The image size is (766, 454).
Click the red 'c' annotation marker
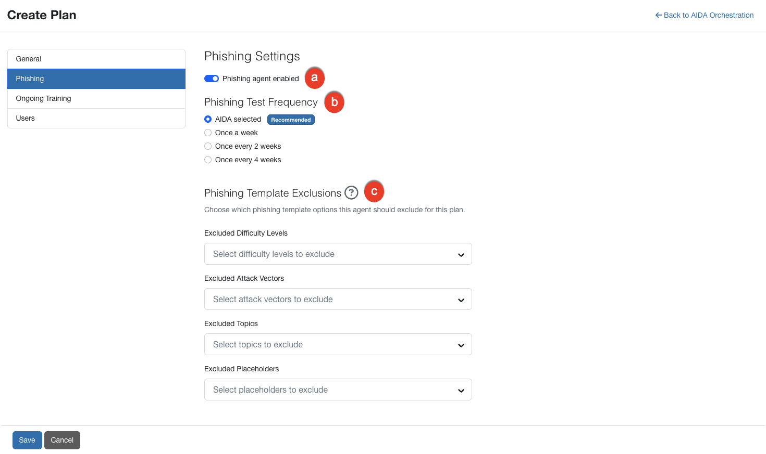click(x=374, y=191)
